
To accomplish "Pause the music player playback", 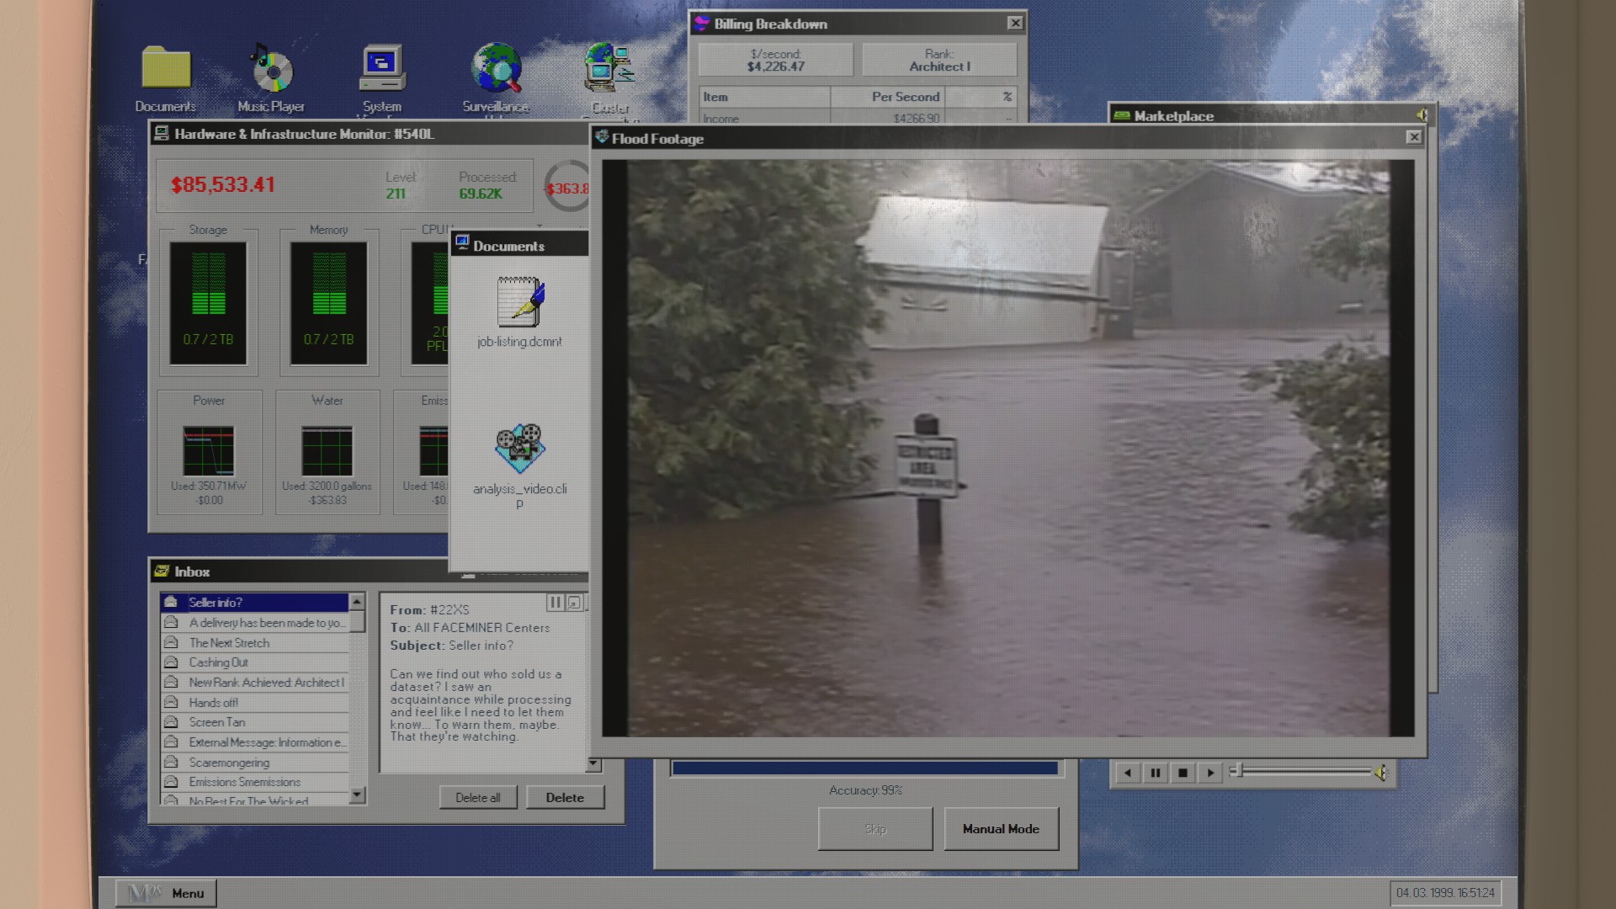I will click(x=1156, y=773).
